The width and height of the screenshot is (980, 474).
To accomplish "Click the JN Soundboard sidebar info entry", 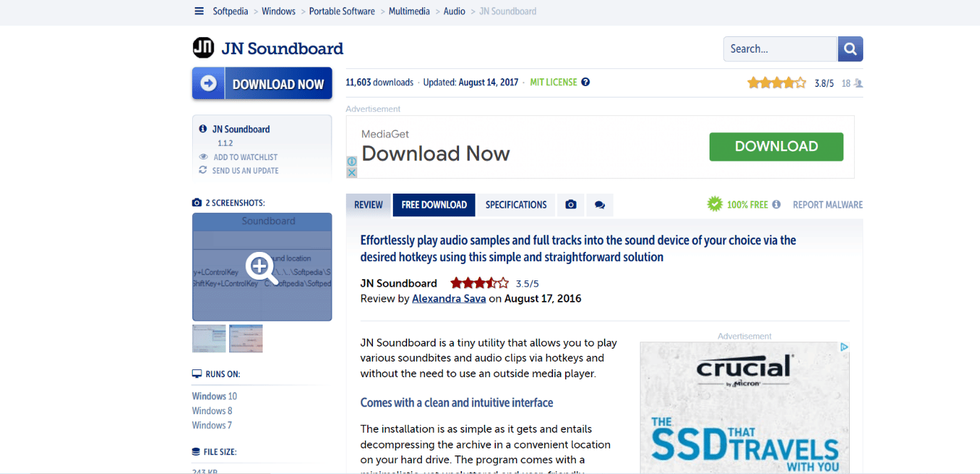I will pos(241,130).
